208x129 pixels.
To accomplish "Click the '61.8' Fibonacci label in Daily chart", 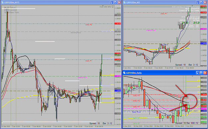I will [x=199, y=80].
